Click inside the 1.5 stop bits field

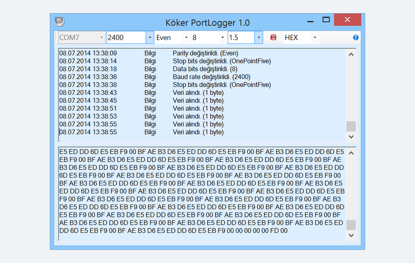(x=241, y=37)
